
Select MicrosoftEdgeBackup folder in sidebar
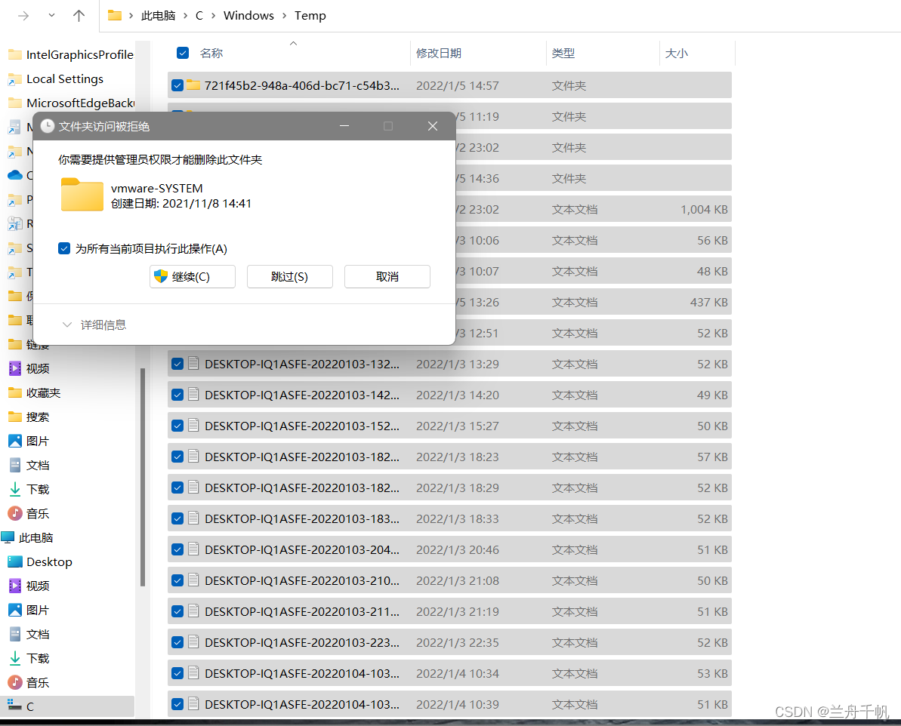(71, 103)
